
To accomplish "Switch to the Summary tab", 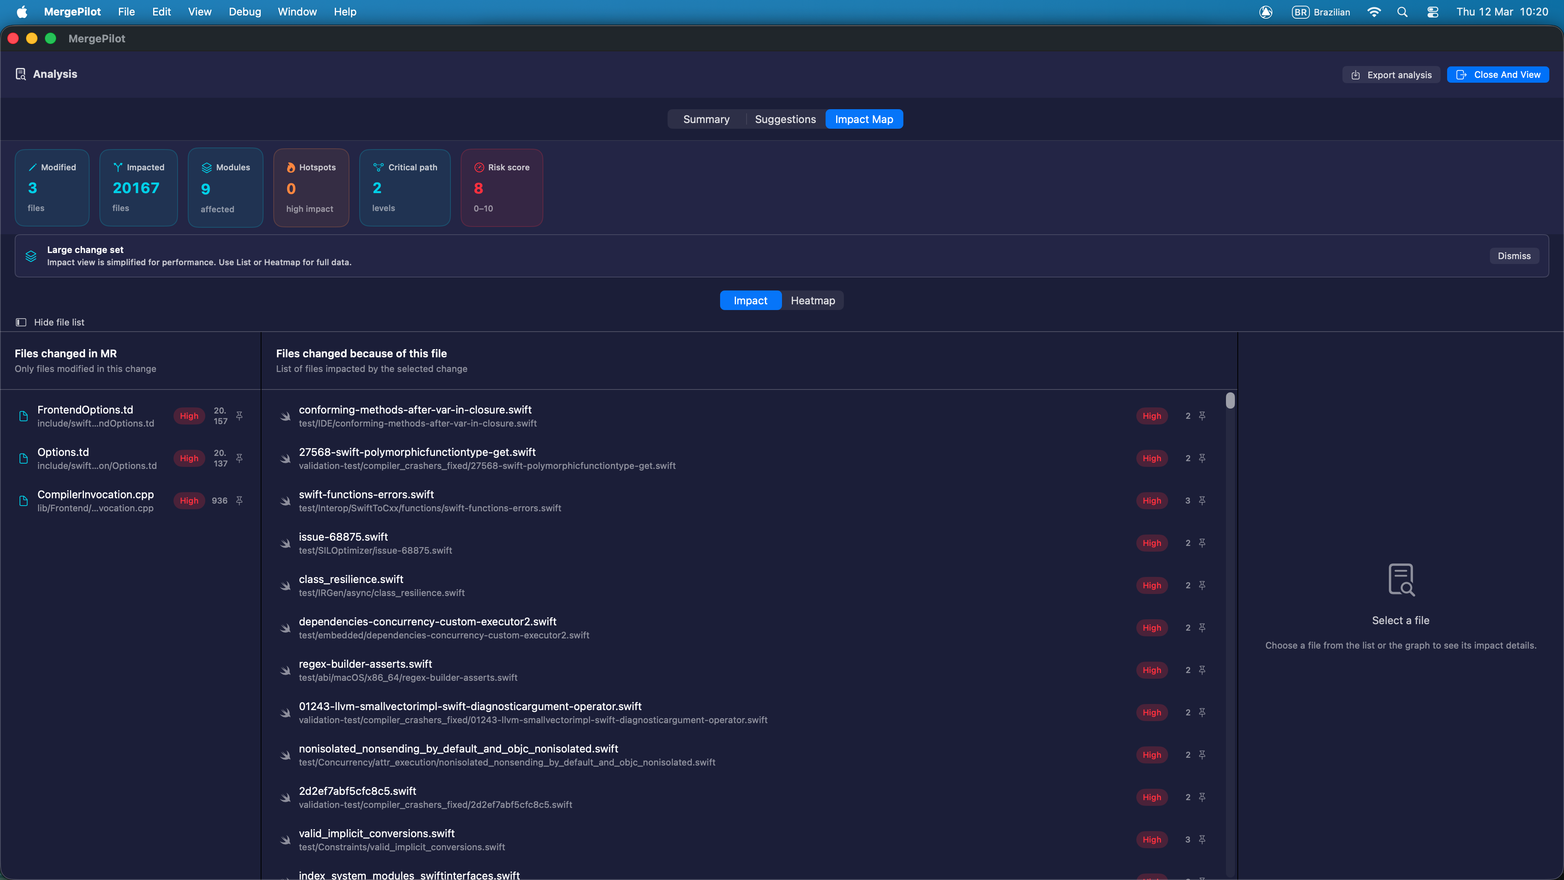I will click(x=706, y=119).
